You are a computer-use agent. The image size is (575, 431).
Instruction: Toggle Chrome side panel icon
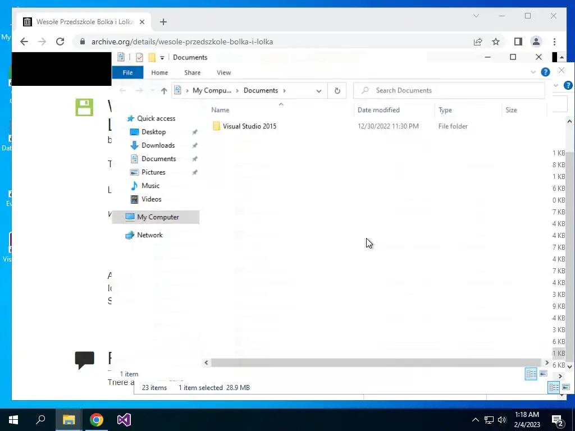[x=518, y=42]
